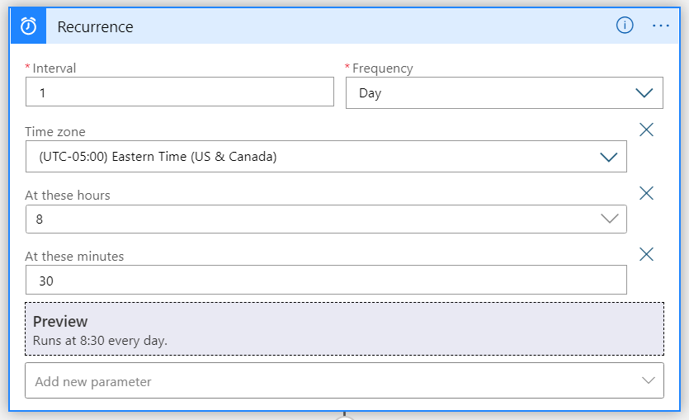
Task: Click the chevron in At these hours field
Action: [609, 219]
